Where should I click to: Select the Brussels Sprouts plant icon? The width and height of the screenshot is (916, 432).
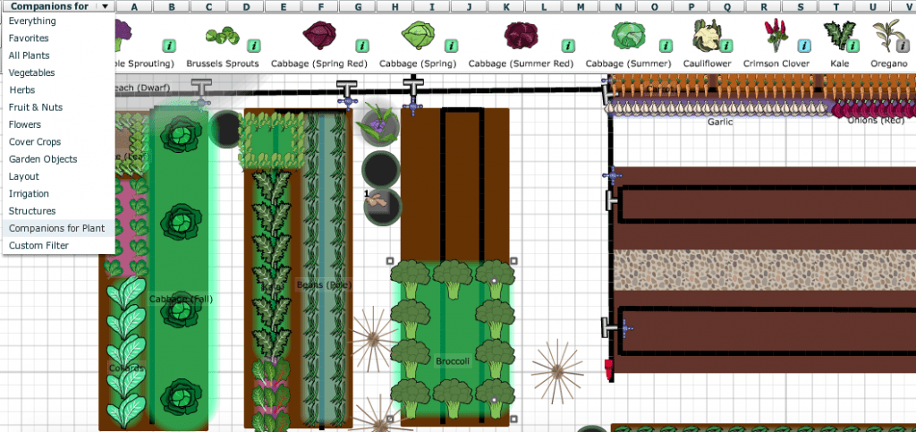[222, 37]
